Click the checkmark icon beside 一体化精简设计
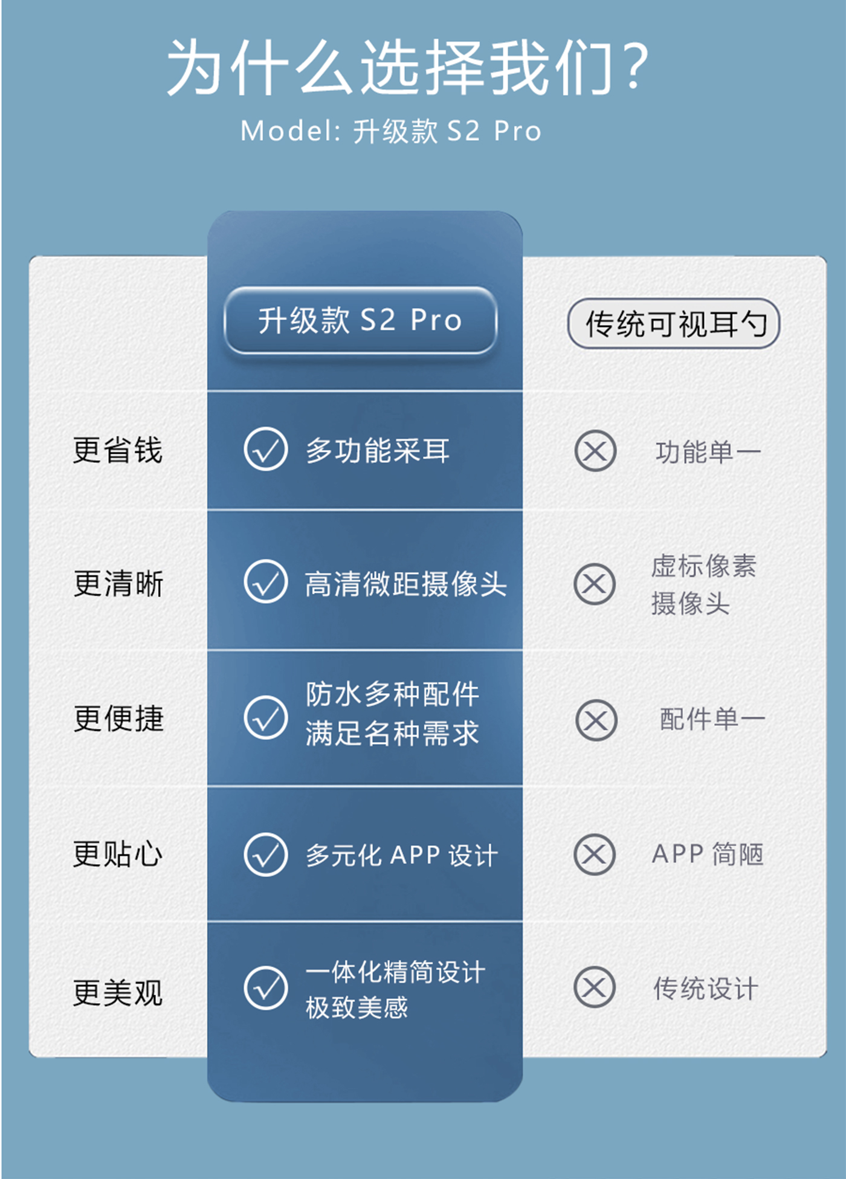 [265, 987]
